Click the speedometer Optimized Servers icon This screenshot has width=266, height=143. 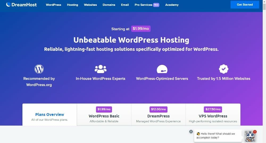[x=162, y=69]
